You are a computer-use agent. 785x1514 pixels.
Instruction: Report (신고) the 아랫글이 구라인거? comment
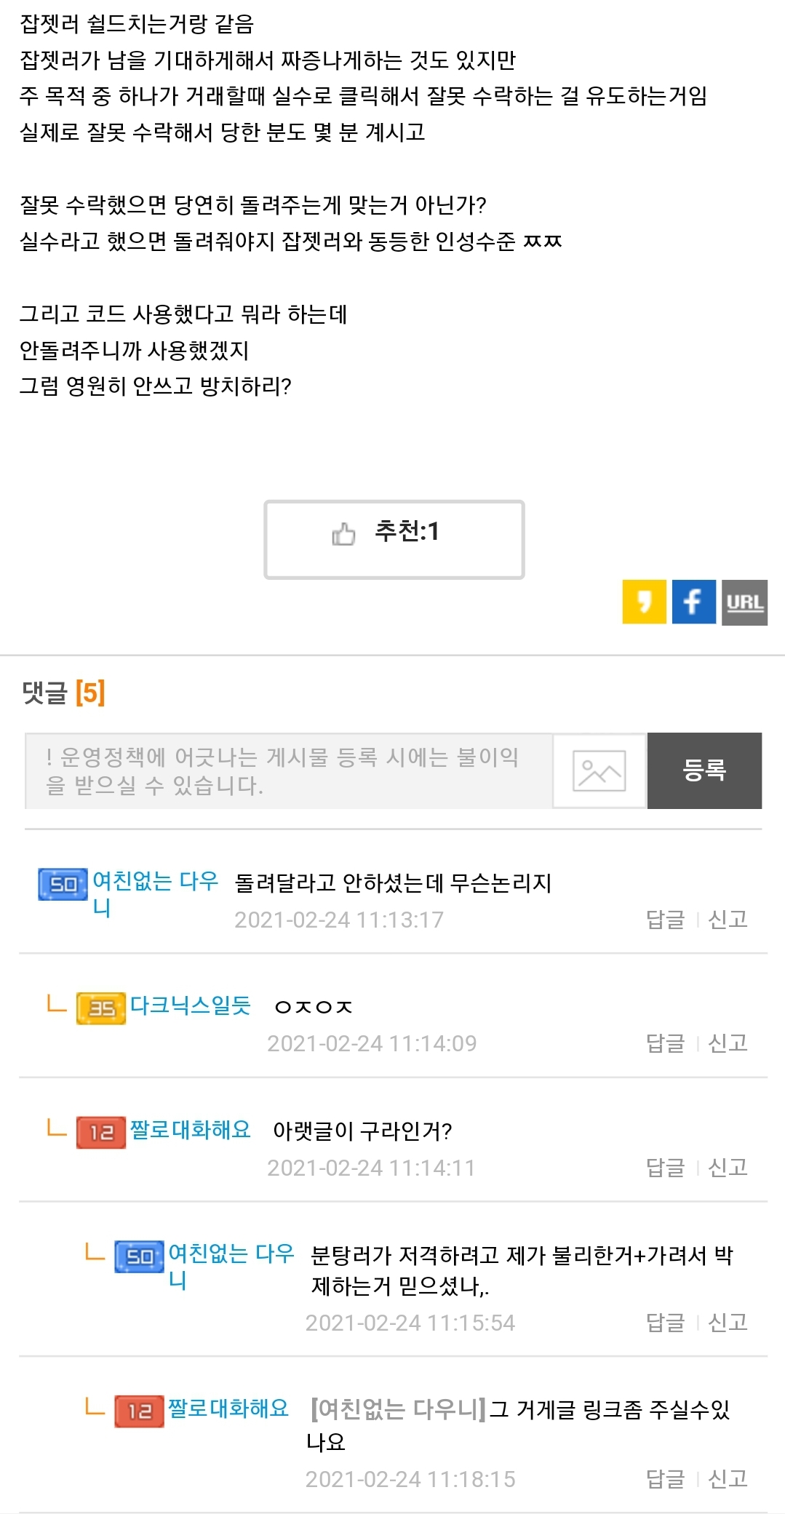click(x=728, y=1168)
